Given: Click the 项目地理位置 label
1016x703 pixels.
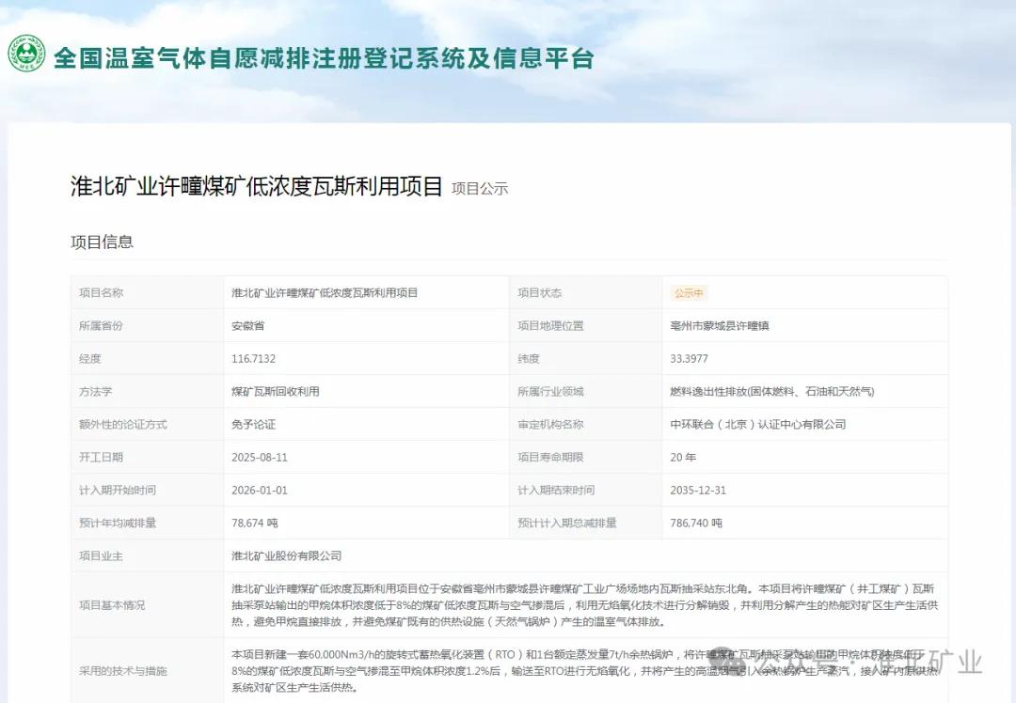Looking at the screenshot, I should tap(550, 326).
